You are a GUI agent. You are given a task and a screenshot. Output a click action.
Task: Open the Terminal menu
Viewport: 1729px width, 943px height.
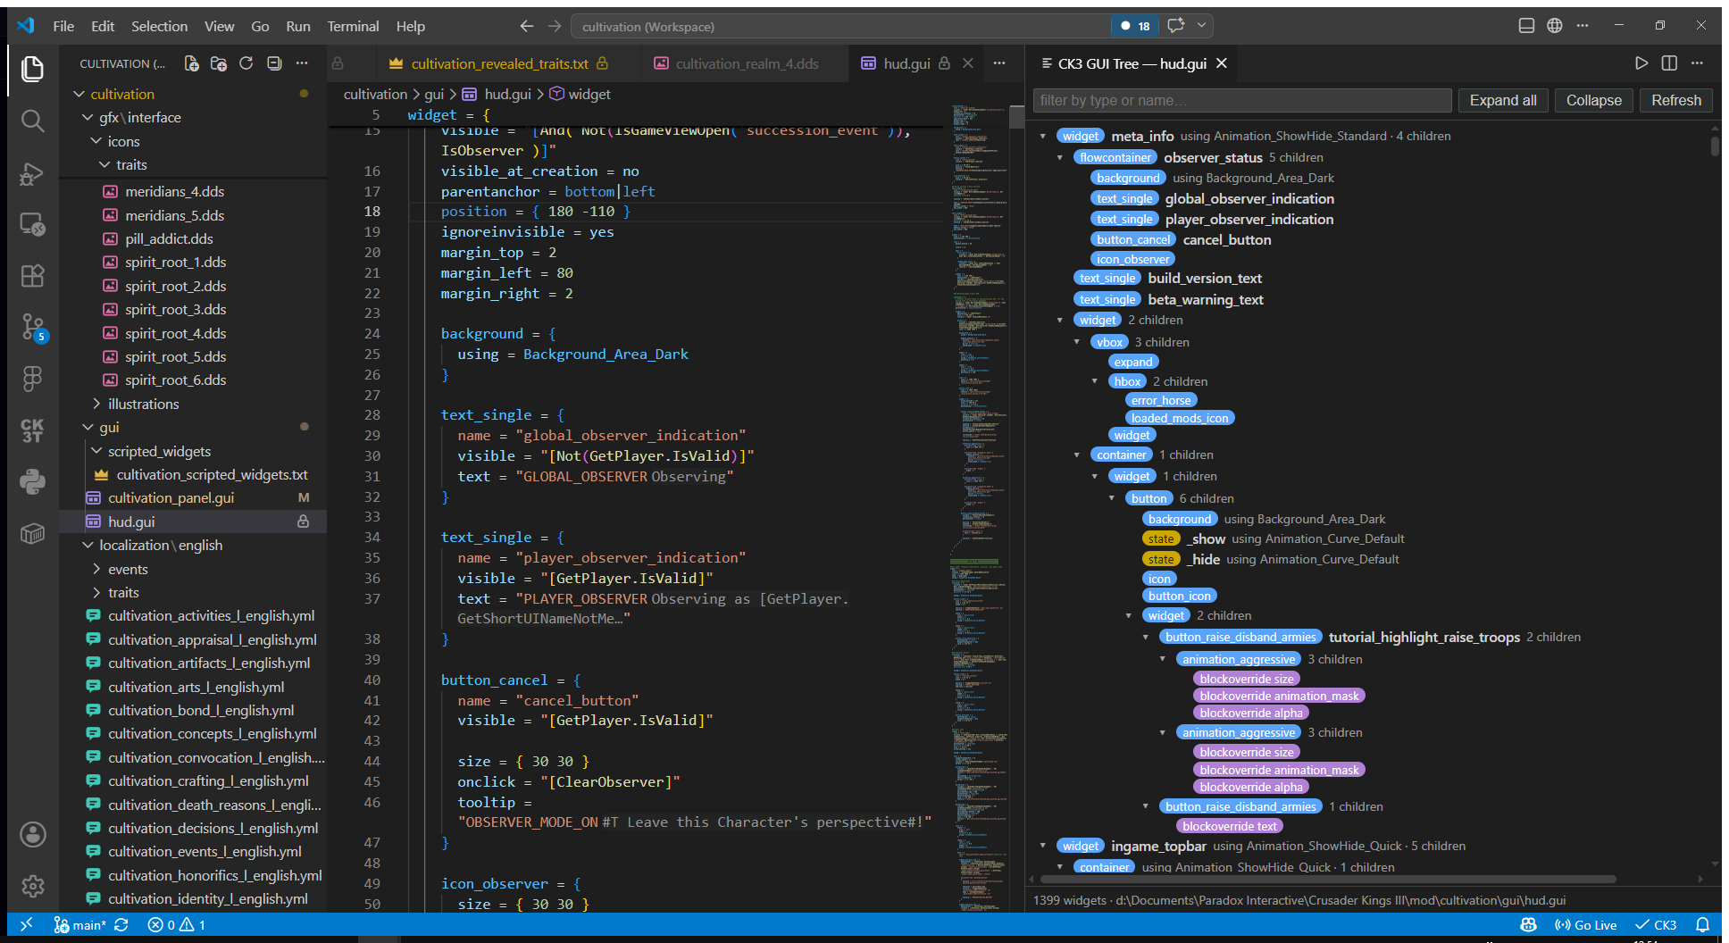pyautogui.click(x=353, y=26)
